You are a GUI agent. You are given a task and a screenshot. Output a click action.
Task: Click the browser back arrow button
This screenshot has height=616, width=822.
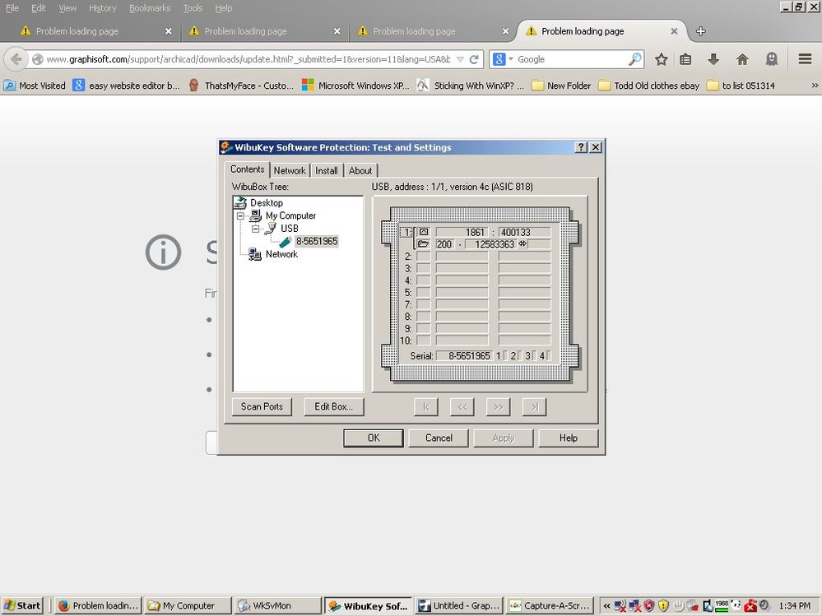[16, 59]
